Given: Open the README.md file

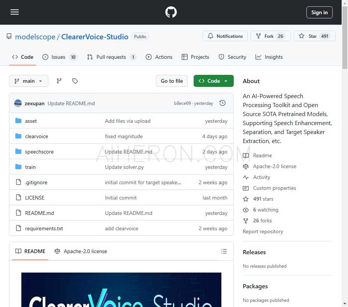Looking at the screenshot, I should point(39,213).
